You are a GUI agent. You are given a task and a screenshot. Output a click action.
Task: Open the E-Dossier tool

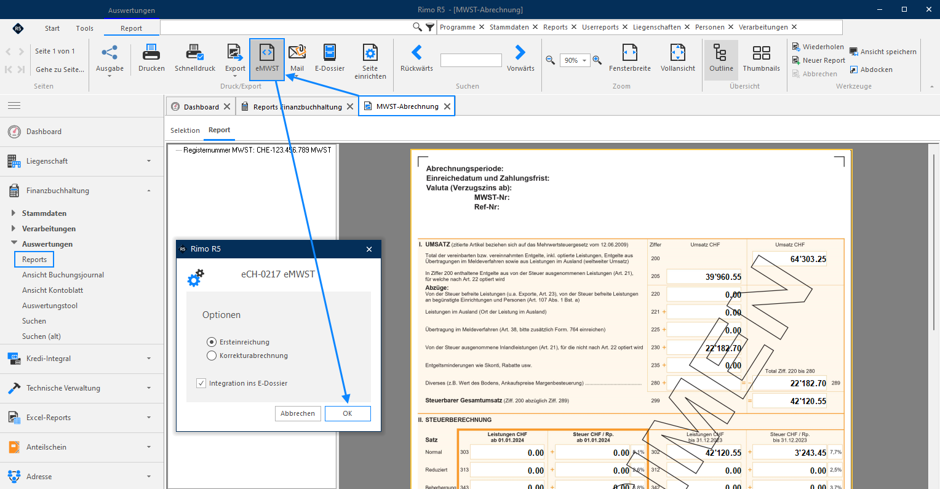tap(330, 58)
